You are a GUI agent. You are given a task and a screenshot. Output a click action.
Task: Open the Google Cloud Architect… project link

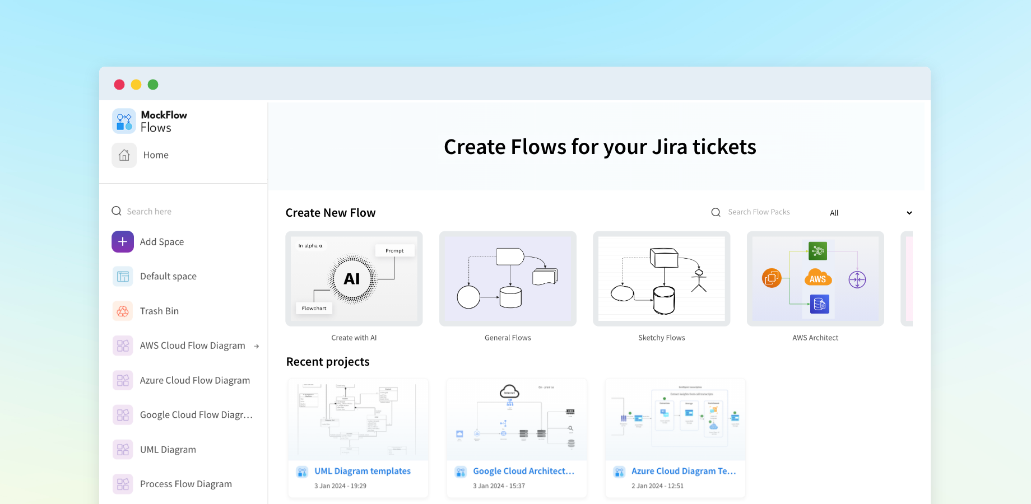click(524, 472)
